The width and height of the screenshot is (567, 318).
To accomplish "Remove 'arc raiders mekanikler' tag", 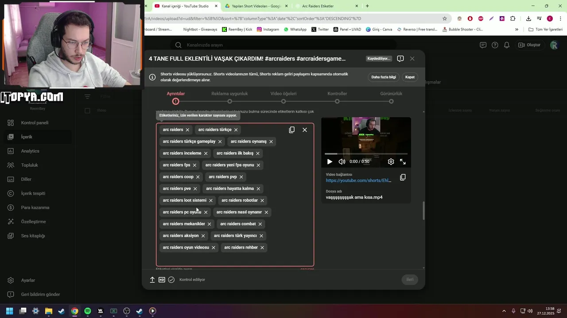I will click(210, 224).
